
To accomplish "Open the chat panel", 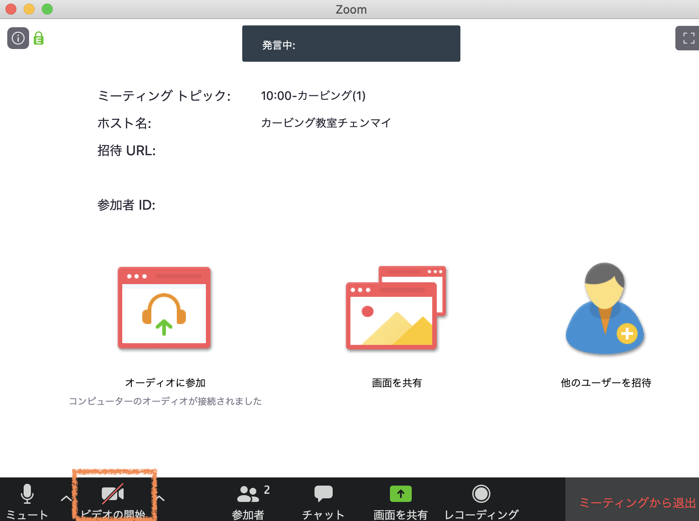I will [x=324, y=501].
